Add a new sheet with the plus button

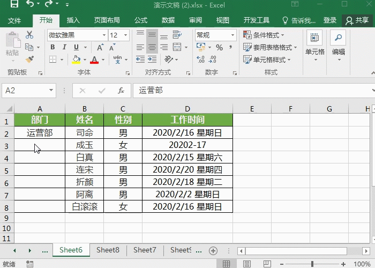[213, 251]
